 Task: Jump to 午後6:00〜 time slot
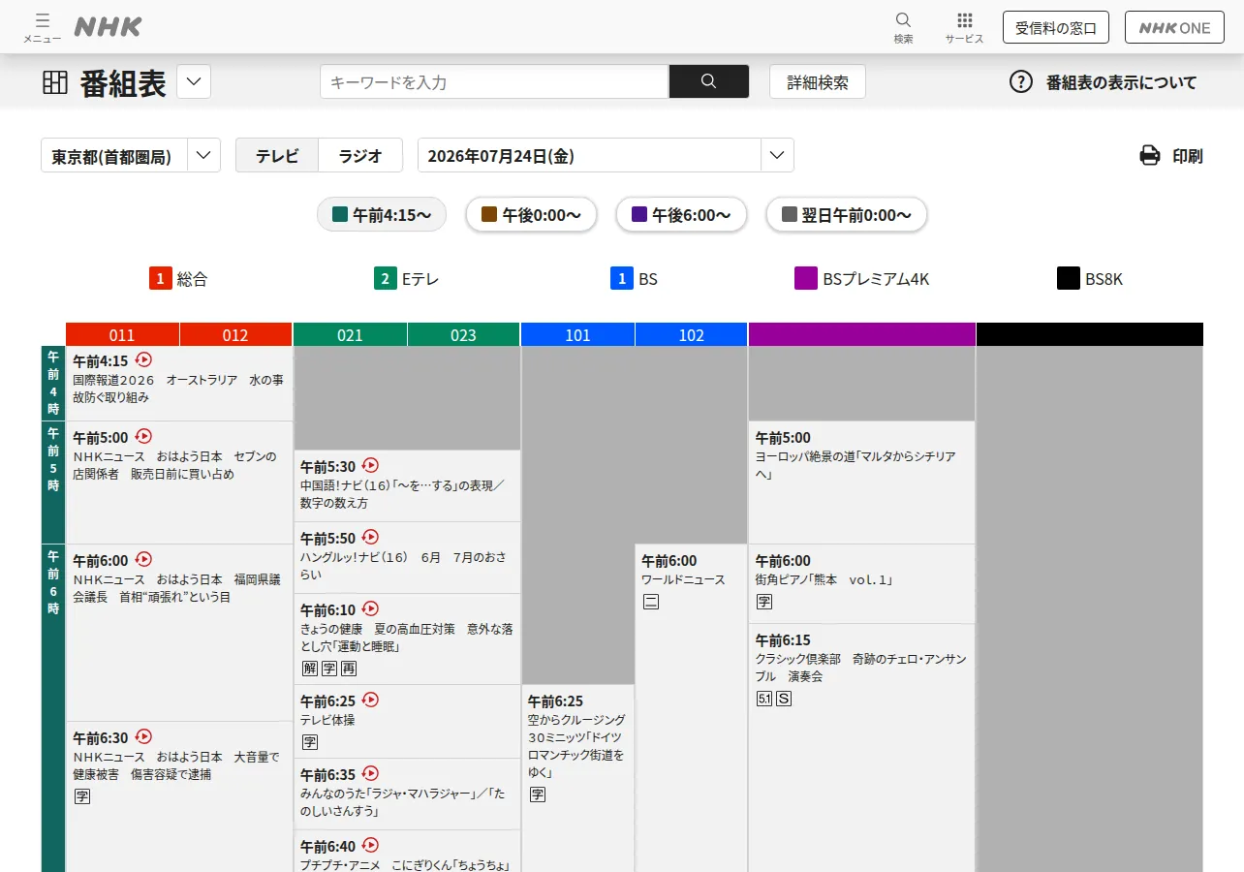pos(681,214)
